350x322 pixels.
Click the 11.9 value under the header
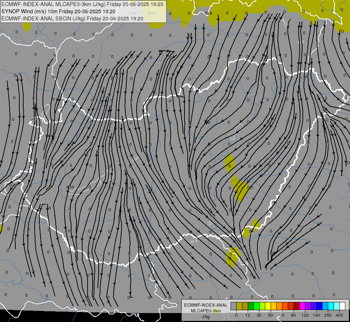[132, 13]
